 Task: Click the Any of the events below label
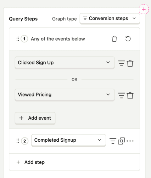pyautogui.click(x=58, y=39)
